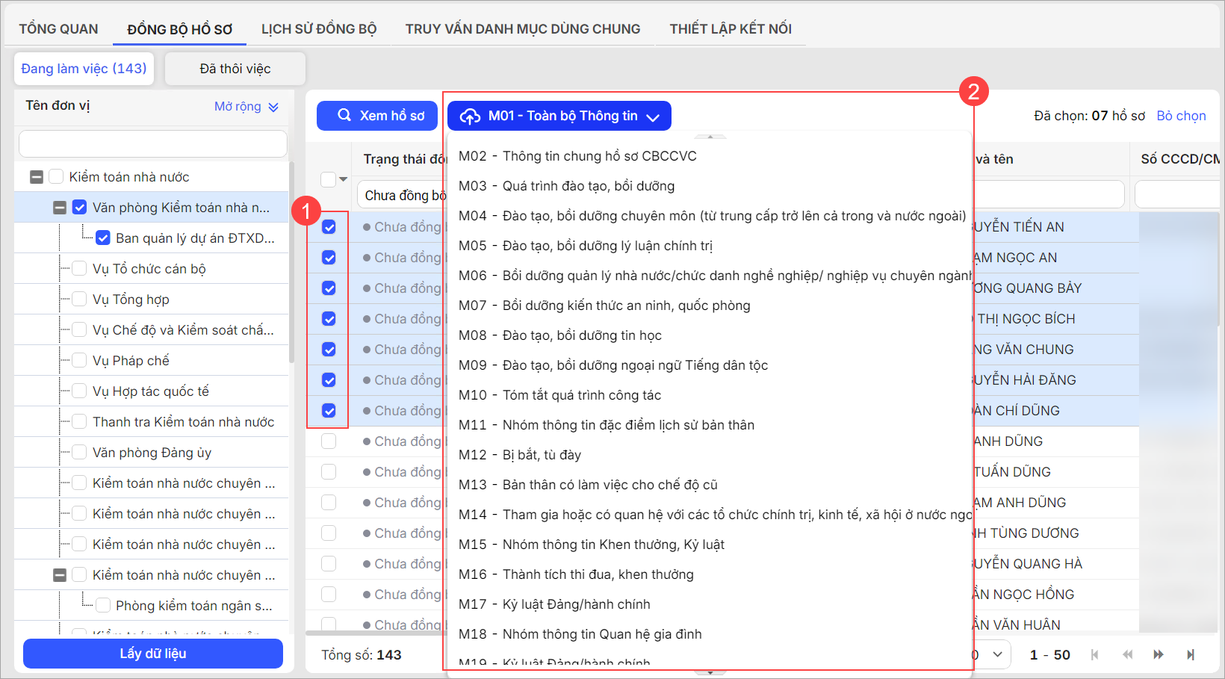
Task: Select M15 - Nhóm thông tin Khen thưởng, Kỷ luật
Action: (592, 545)
